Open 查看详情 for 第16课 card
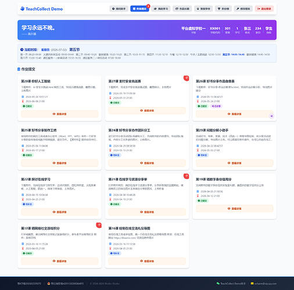294x290 pixels. tap(147, 261)
